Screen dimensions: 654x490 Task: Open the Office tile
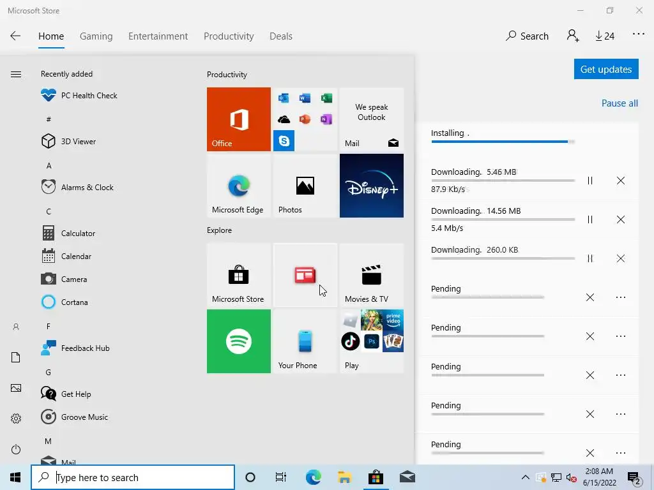click(x=239, y=119)
